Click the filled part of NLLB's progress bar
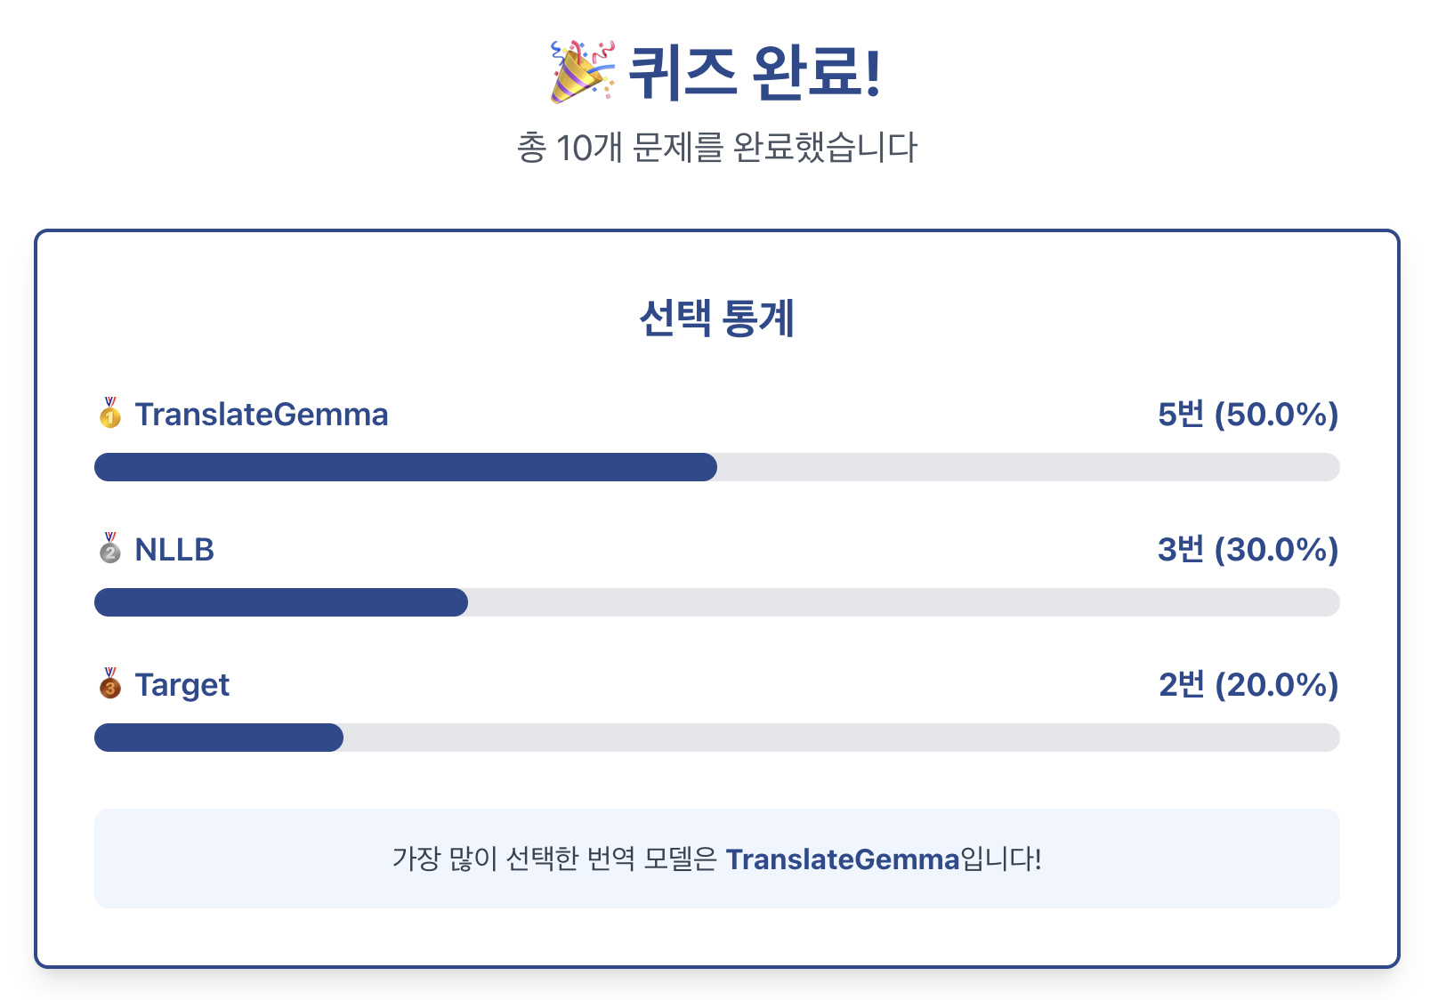The image size is (1438, 1000). click(x=281, y=602)
